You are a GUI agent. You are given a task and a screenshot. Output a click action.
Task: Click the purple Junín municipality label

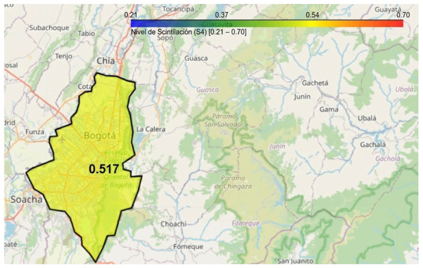tap(277, 146)
